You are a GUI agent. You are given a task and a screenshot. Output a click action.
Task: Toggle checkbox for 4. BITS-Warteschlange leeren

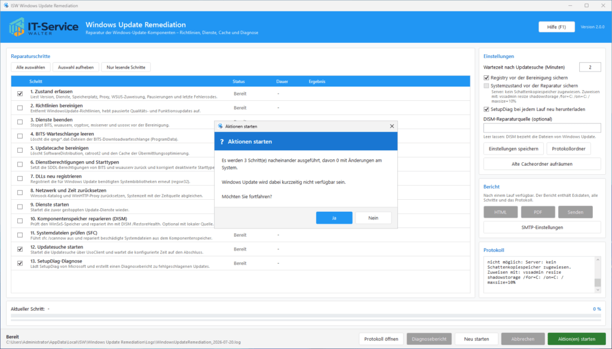(20, 136)
